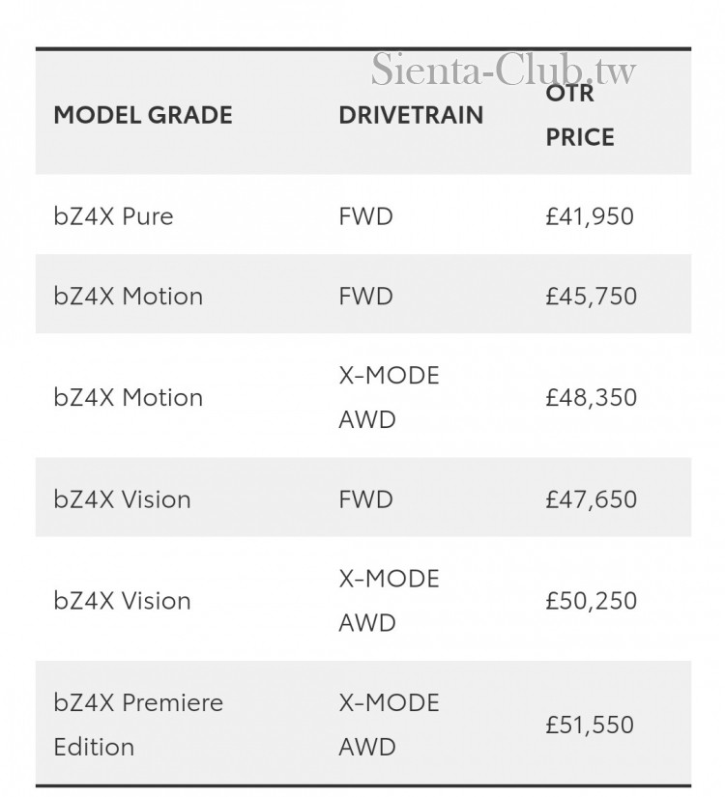Select bZ4X Vision in the £47,650 row
Viewport: 725px width, 797px height.
pyautogui.click(x=123, y=499)
